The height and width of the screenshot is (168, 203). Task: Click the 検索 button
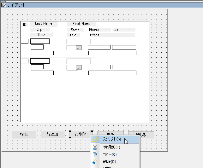pyautogui.click(x=24, y=135)
